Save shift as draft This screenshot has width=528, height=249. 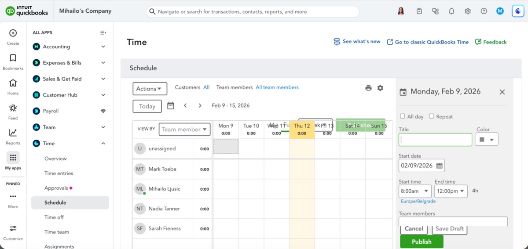click(449, 229)
